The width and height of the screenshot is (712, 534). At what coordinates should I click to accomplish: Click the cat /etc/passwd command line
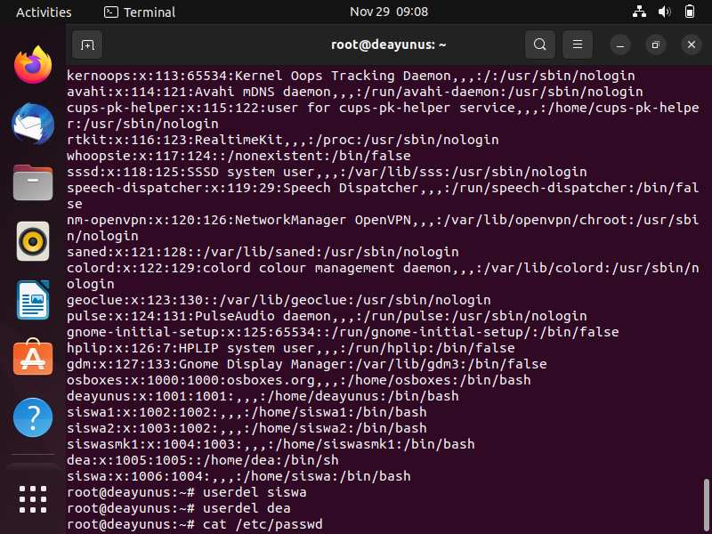tap(195, 524)
